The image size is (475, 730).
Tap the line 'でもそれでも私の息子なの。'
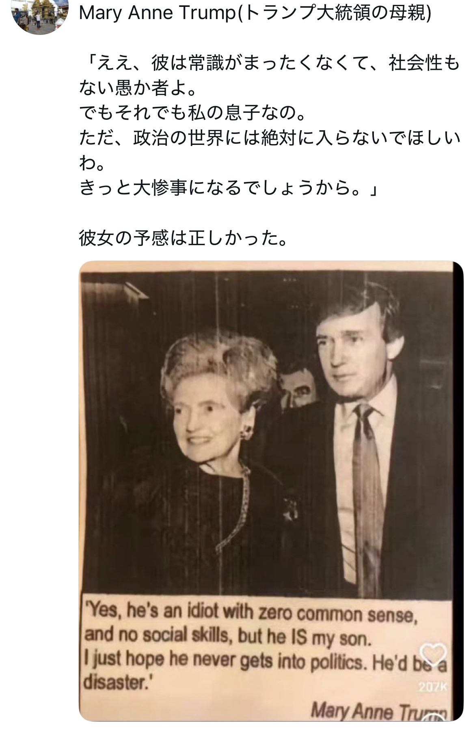pos(192,113)
